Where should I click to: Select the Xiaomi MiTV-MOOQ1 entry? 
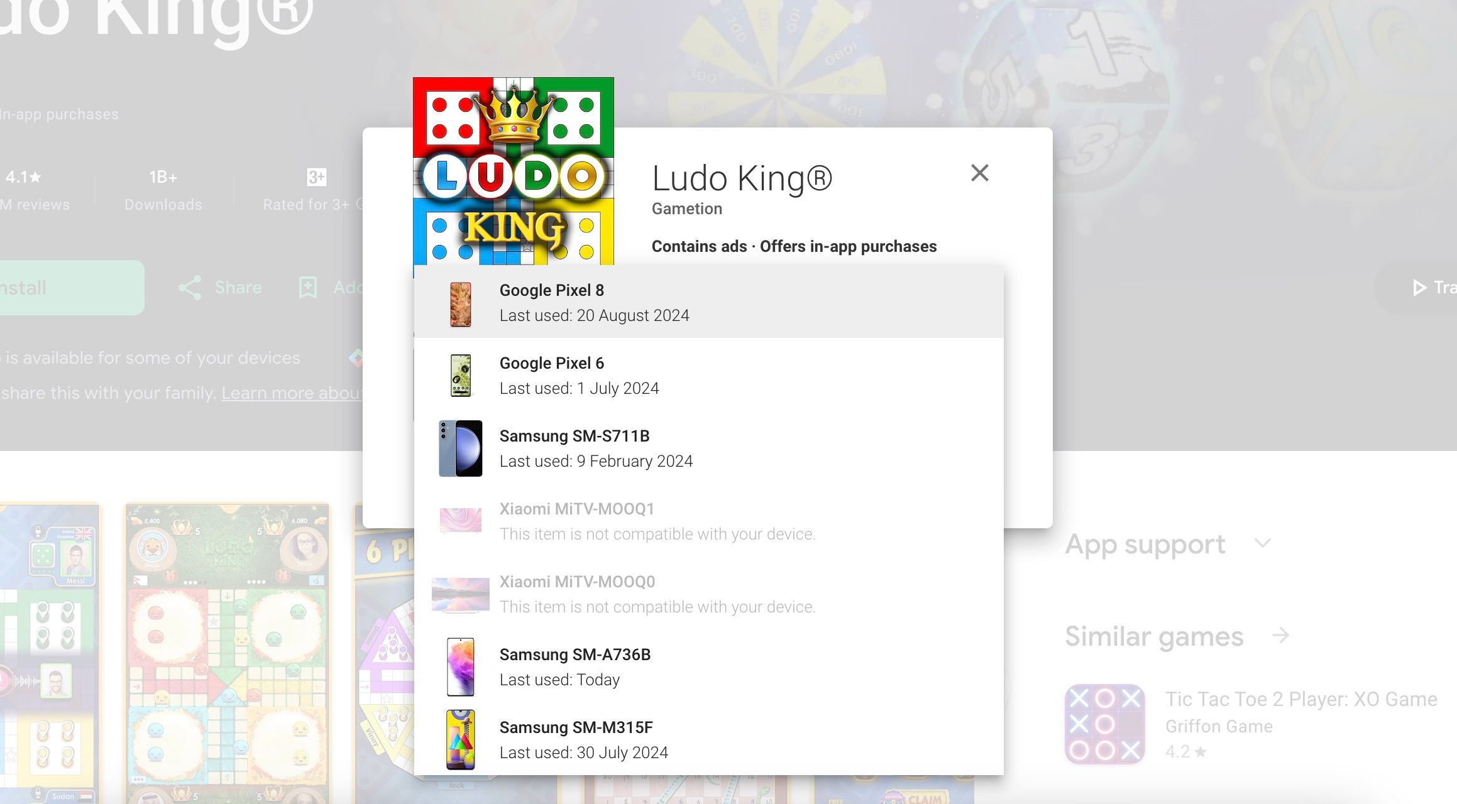tap(708, 521)
